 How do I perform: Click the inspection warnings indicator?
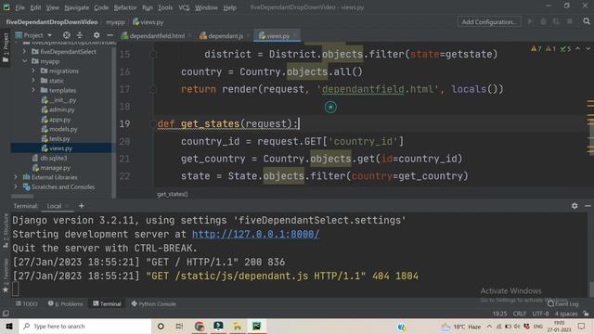point(551,49)
